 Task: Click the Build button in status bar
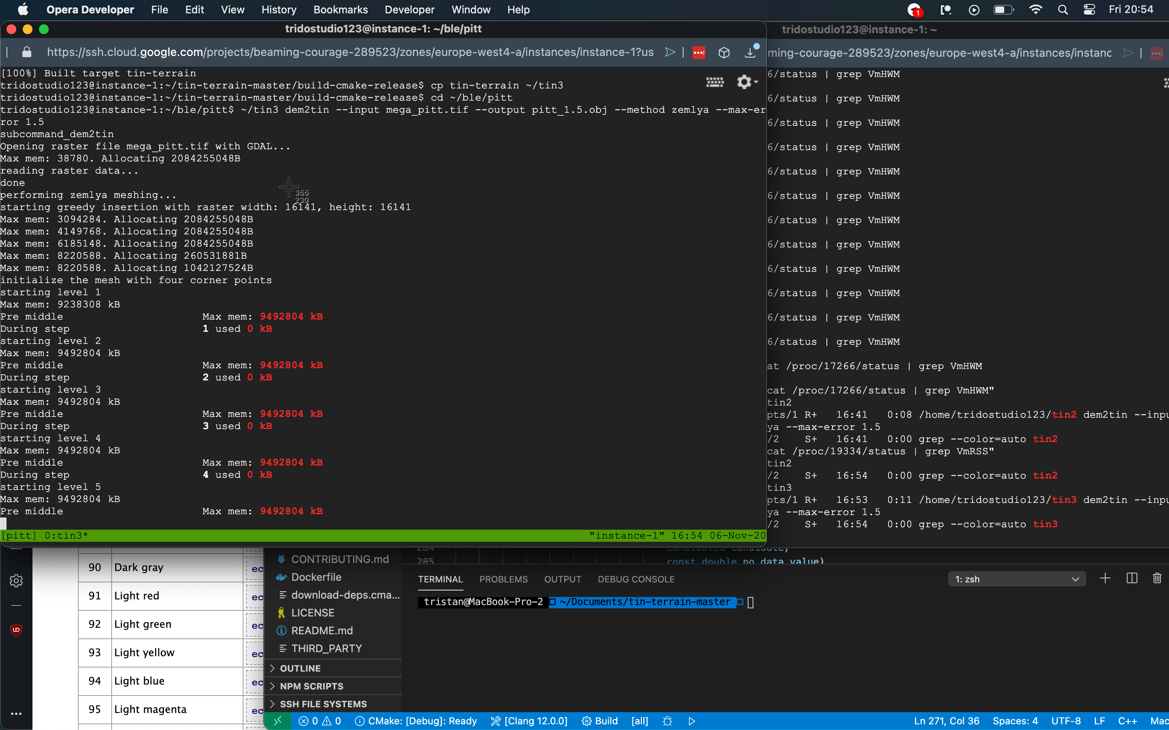(600, 721)
